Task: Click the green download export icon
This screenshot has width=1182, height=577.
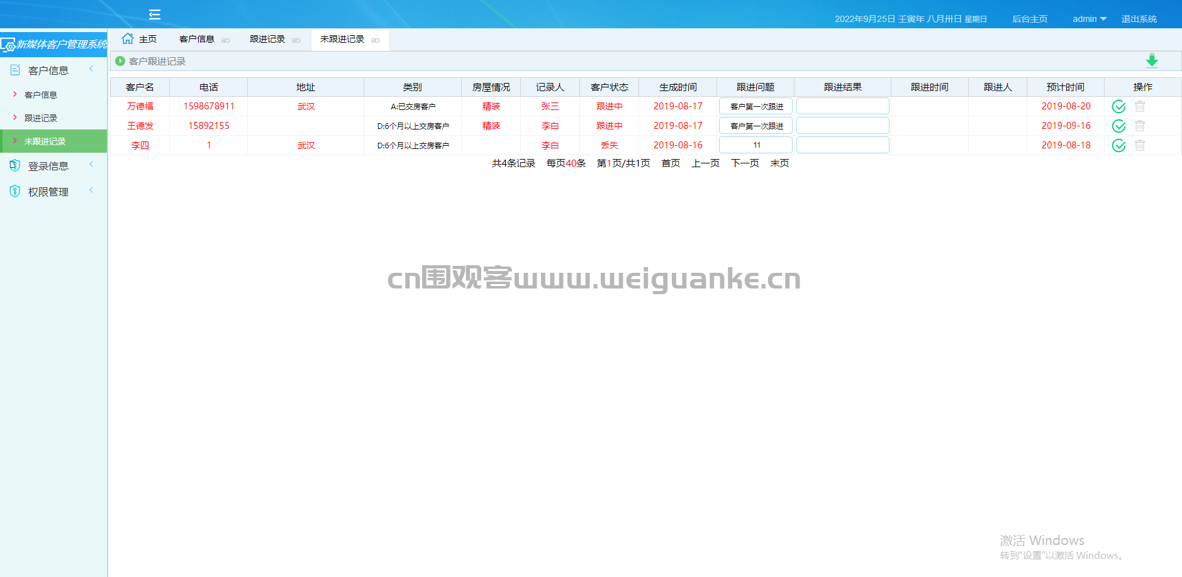Action: coord(1152,61)
